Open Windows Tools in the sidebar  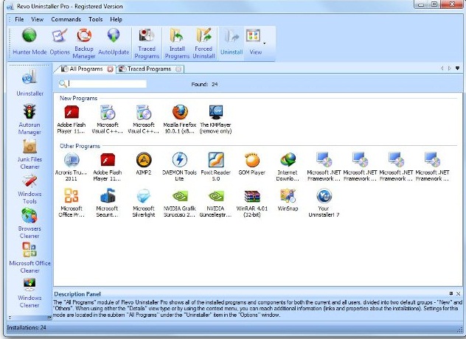click(x=29, y=189)
